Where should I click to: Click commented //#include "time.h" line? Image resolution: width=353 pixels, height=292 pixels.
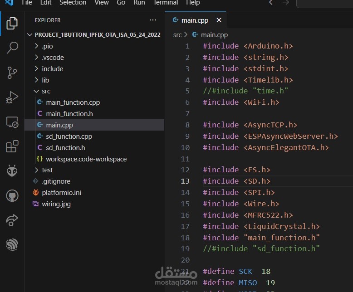coord(245,91)
